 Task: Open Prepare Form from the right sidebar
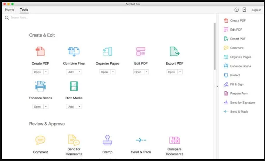[x=236, y=93]
